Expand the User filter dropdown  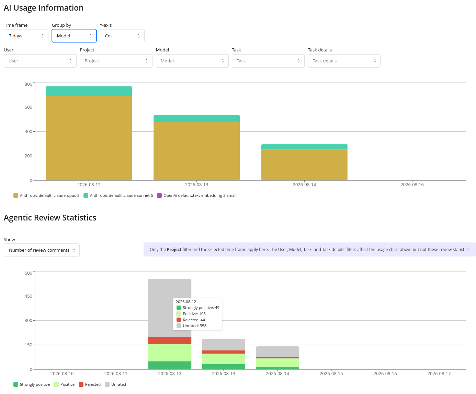(x=40, y=61)
